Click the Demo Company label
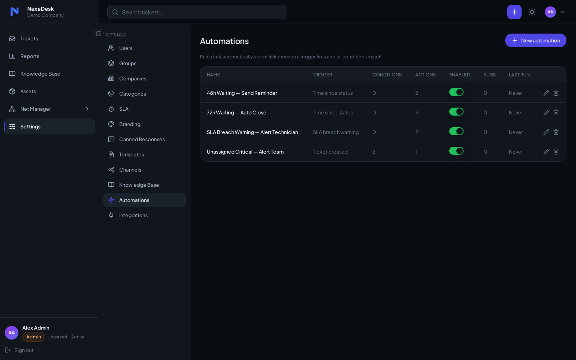576x360 pixels. (x=45, y=15)
